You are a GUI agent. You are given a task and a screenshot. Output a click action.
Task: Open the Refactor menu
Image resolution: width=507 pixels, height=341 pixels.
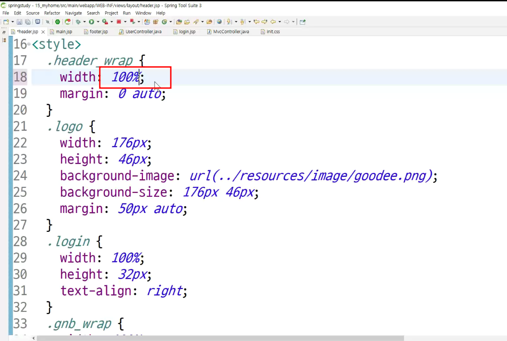coord(52,13)
